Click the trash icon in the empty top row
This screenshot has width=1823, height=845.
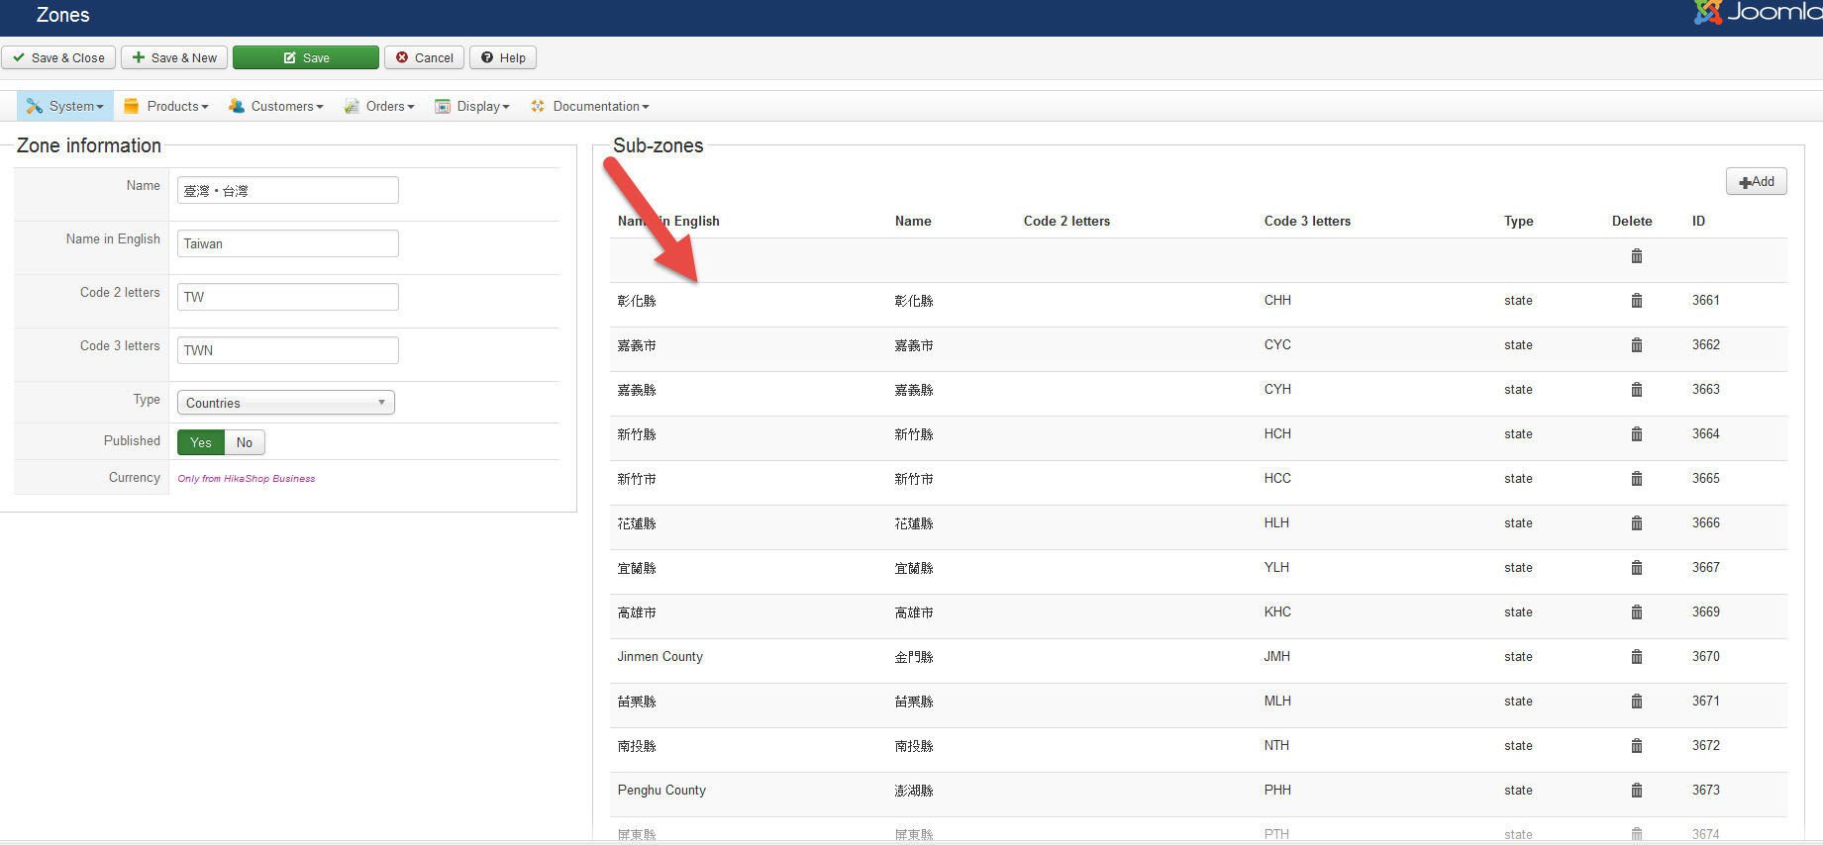[x=1636, y=256]
